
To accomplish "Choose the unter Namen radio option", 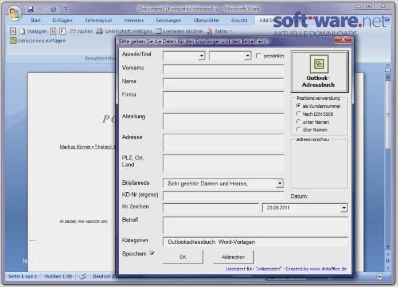I will [298, 122].
